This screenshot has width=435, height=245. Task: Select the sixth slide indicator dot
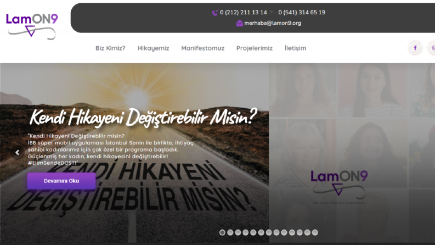[x=261, y=232]
